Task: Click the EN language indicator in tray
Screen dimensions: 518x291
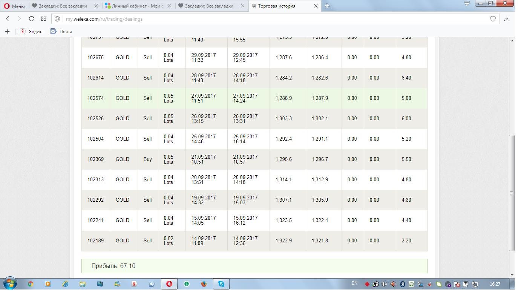Action: tap(354, 283)
